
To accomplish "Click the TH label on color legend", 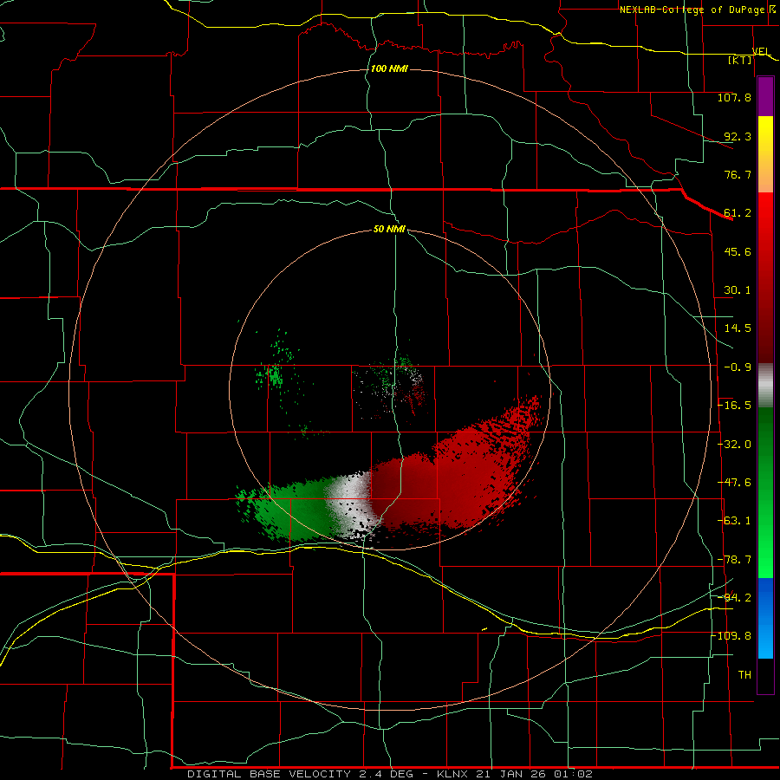I will 744,675.
